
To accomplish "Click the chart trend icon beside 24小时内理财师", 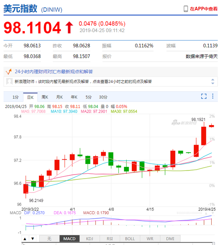I will (x=9, y=72).
